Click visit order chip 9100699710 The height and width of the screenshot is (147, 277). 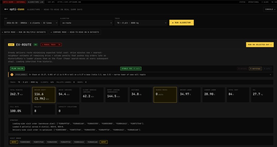[x=66, y=142]
